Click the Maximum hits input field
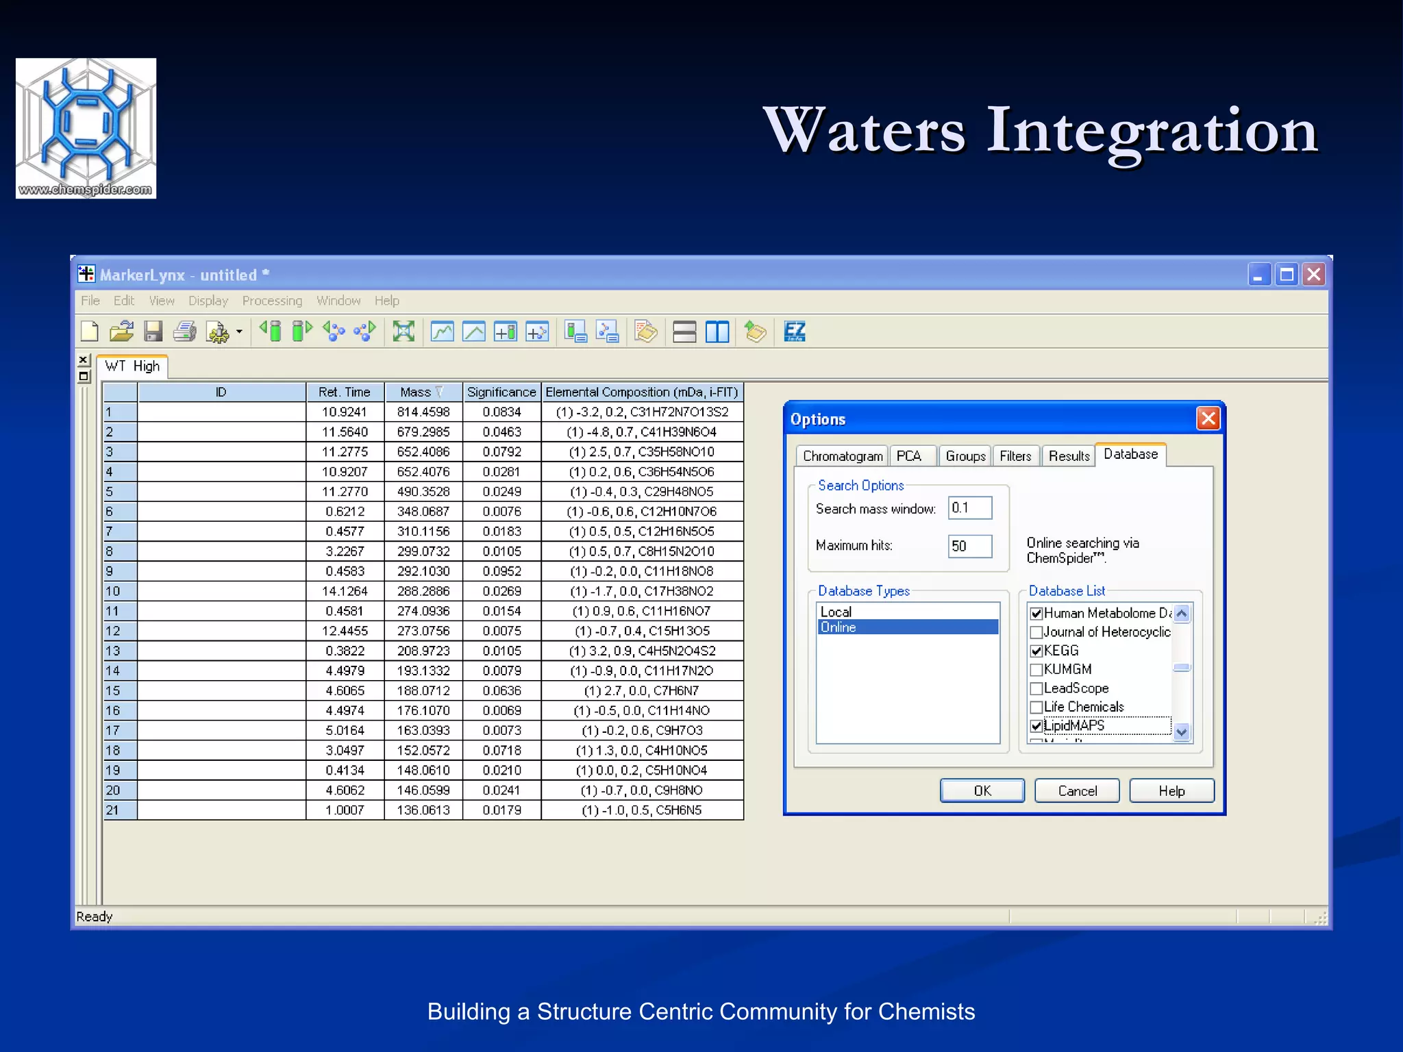The image size is (1403, 1052). (970, 546)
